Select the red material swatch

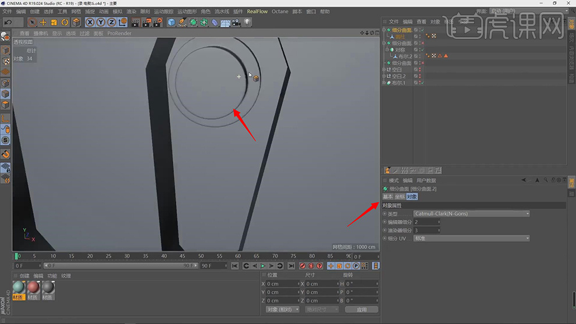(x=34, y=288)
